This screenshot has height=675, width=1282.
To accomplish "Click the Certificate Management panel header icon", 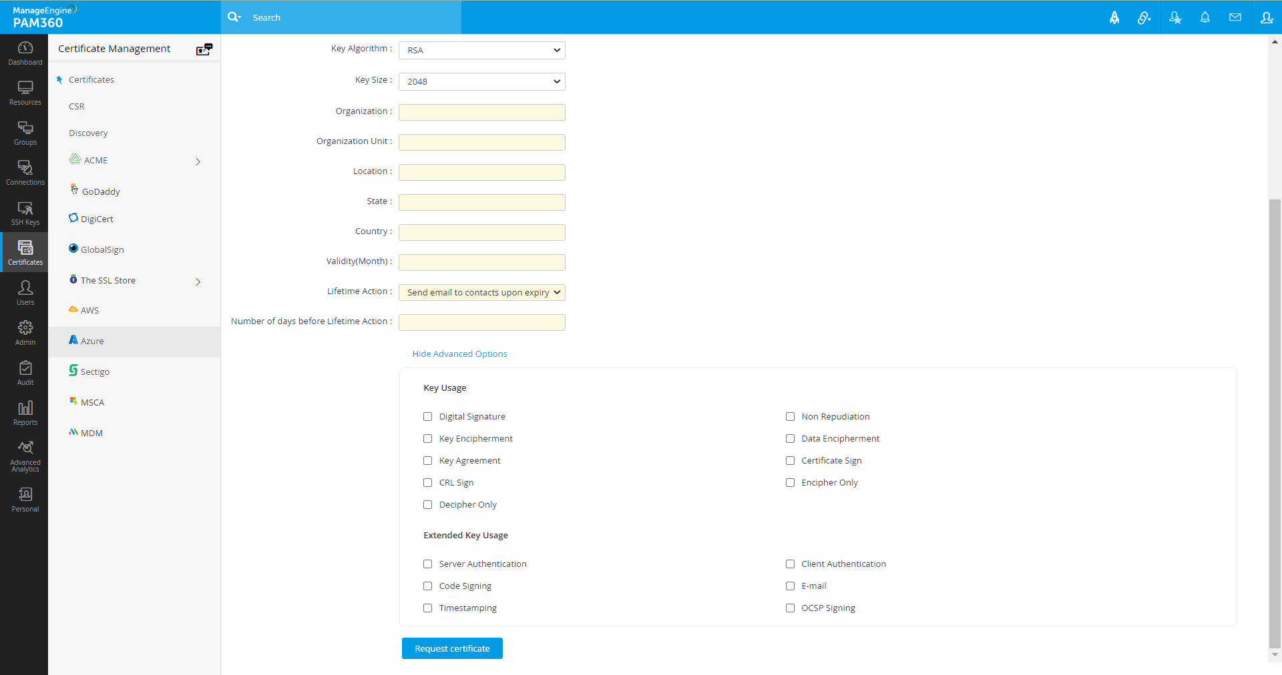I will click(x=204, y=49).
